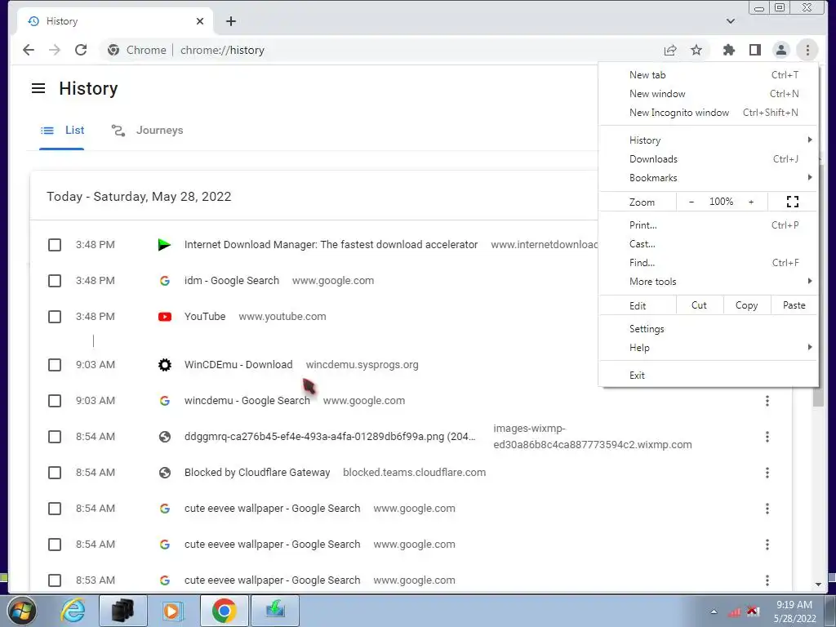Click the taskbar clock showing 9:19 AM

[794, 611]
